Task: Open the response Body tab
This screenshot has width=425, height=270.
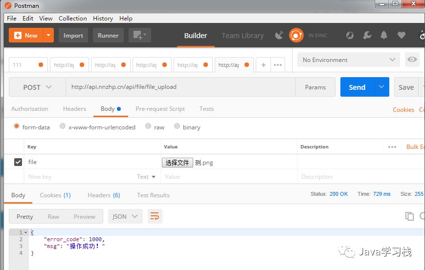Action: click(18, 195)
